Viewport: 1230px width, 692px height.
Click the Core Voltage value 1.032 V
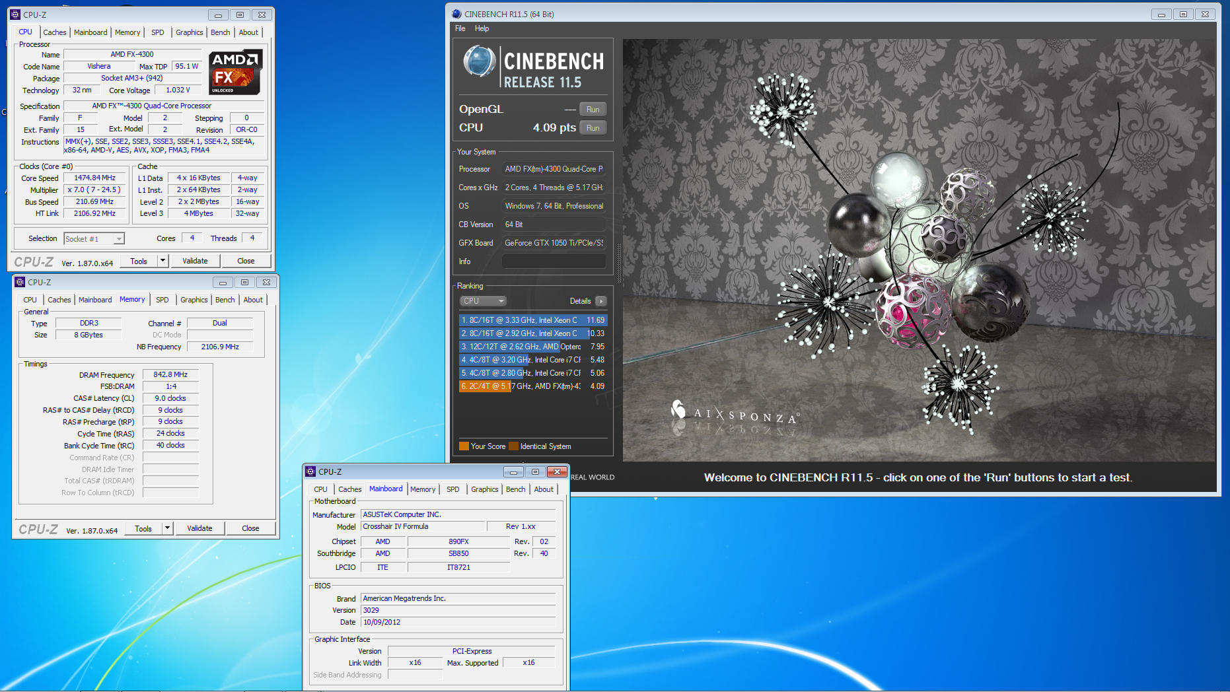click(178, 90)
